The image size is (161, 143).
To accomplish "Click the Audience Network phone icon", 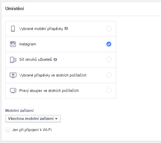I will click(x=13, y=60).
